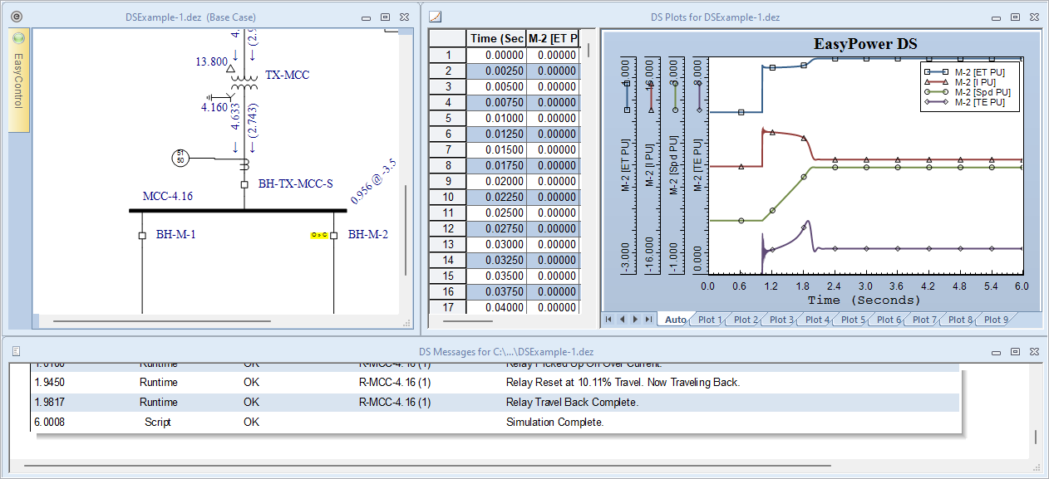Click the 0.02000 time cell
Screen dimensions: 1049x479
pos(496,182)
